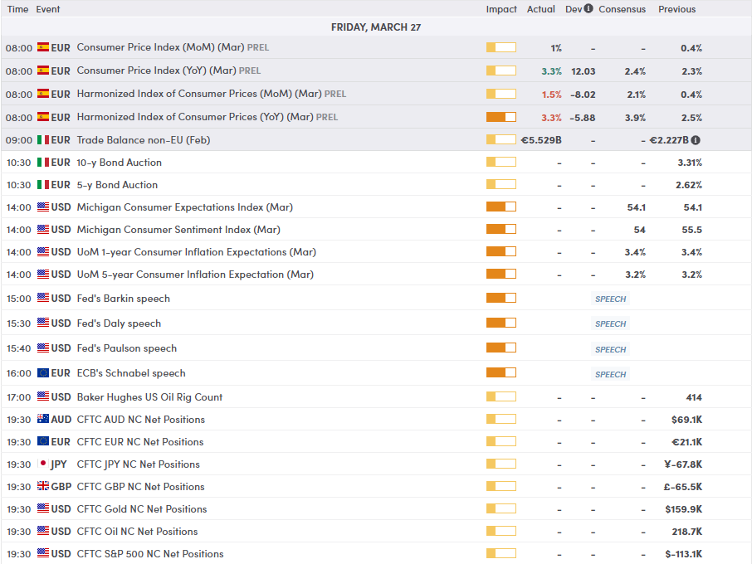Click the €5.529B actual value
Screen dimensions: 752x564
pyautogui.click(x=541, y=140)
